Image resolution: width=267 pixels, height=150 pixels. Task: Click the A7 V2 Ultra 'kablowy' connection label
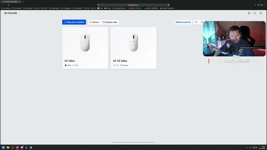(x=124, y=65)
